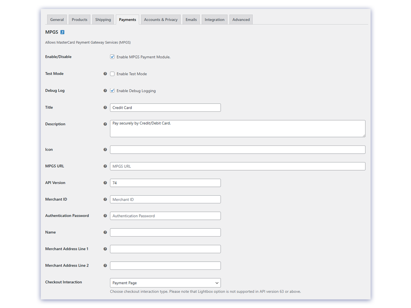Open the Checkout Interaction dropdown

(x=165, y=283)
